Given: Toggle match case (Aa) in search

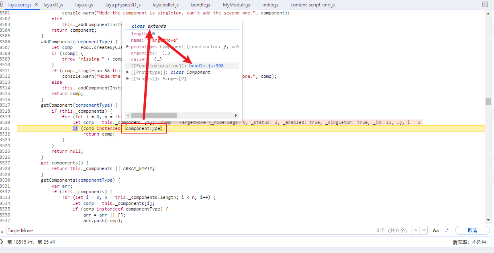Looking at the screenshot, I should coord(436,231).
